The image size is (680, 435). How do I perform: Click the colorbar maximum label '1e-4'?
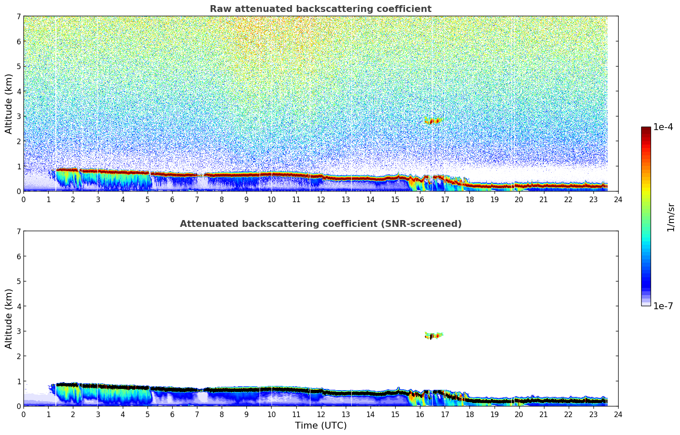tap(663, 127)
